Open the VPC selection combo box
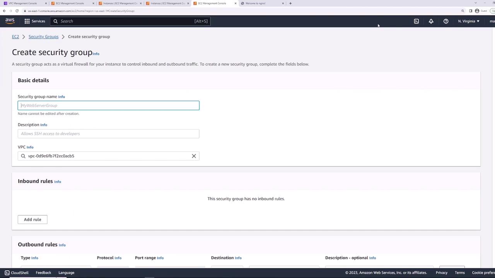Viewport: 495px width, 278px height. tap(108, 156)
